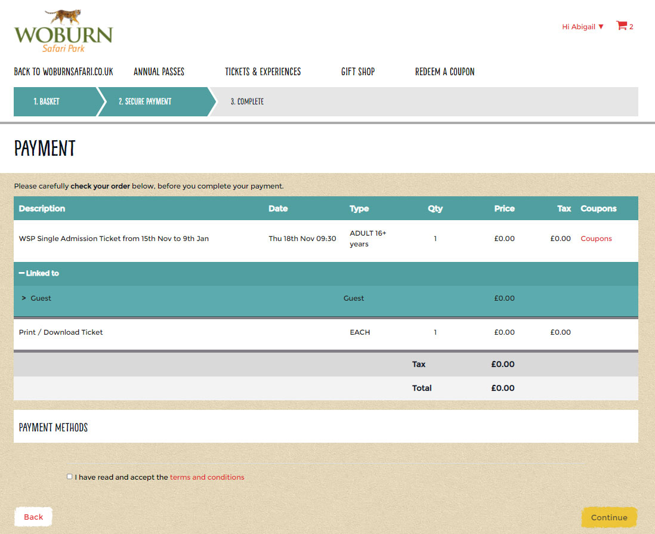Screen dimensions: 655x534
Task: Open the shopping cart icon
Action: [622, 26]
